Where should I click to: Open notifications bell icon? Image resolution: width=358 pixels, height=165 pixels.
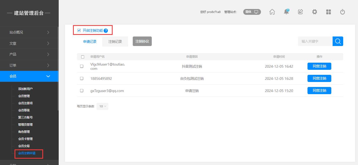click(286, 12)
